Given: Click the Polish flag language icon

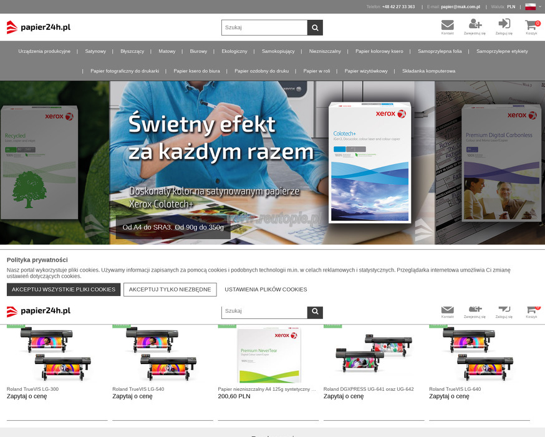Looking at the screenshot, I should click(x=530, y=7).
